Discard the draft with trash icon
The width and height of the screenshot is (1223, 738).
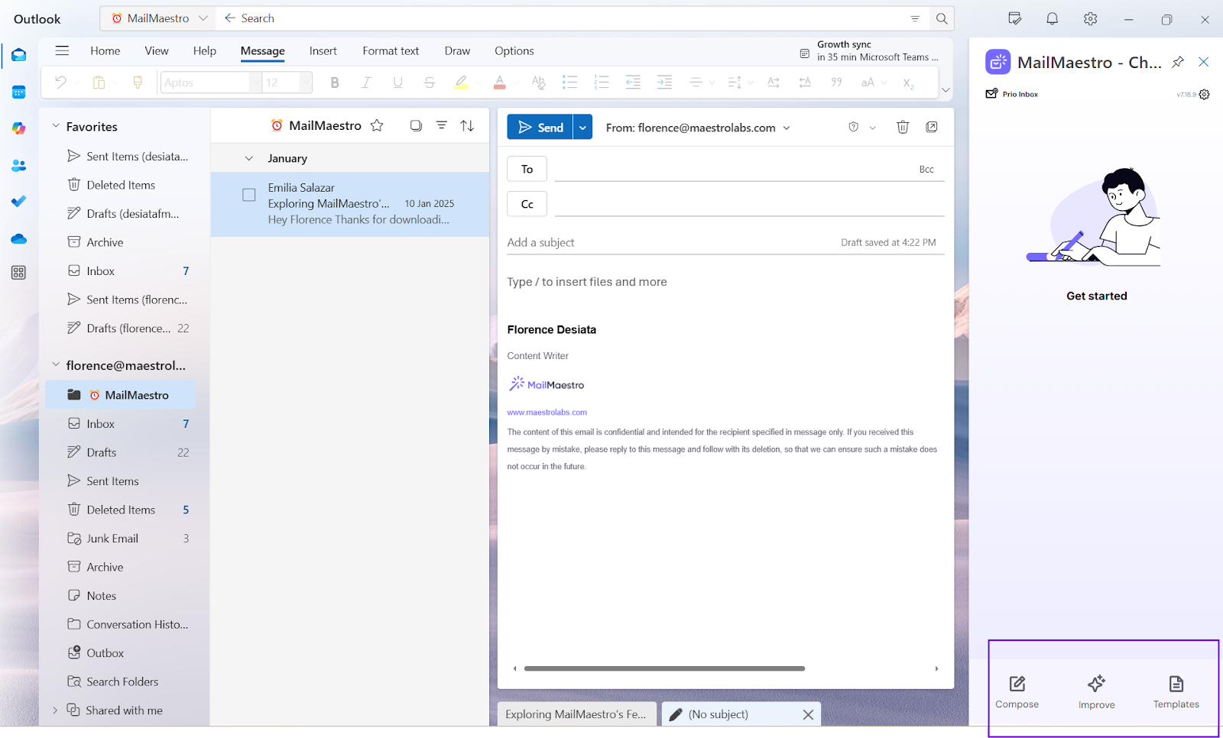(x=903, y=127)
